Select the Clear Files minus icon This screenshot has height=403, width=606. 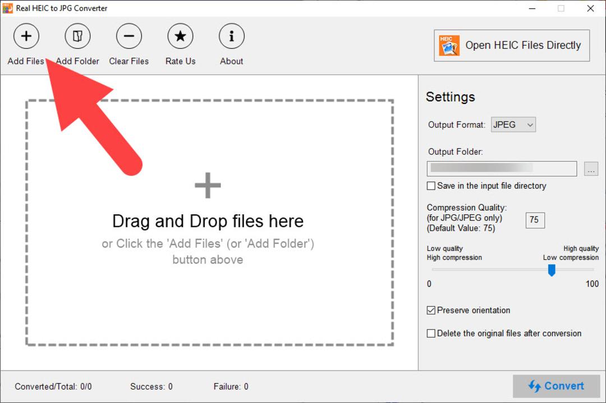coord(129,36)
